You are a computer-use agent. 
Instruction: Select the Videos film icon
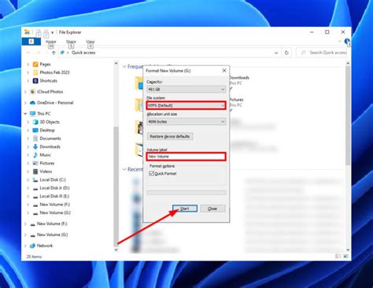(x=35, y=172)
